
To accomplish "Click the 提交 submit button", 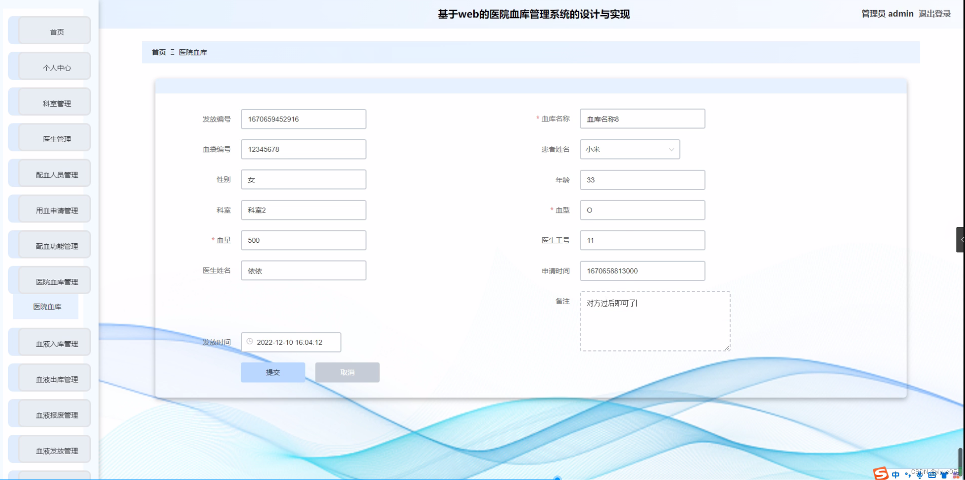I will [273, 372].
